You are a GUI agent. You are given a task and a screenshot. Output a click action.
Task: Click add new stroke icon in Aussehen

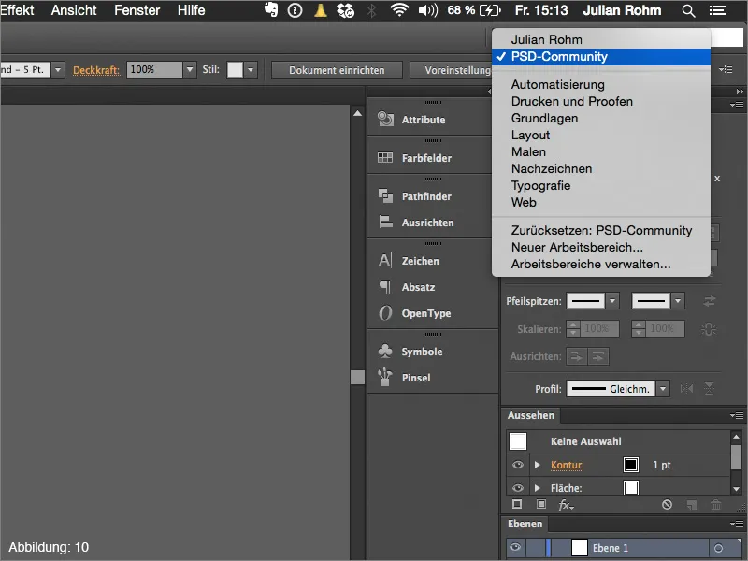pos(517,504)
